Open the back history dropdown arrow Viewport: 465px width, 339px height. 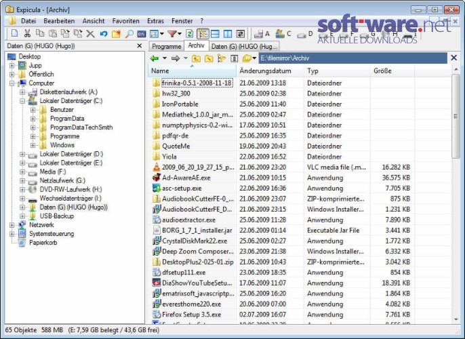tap(165, 58)
